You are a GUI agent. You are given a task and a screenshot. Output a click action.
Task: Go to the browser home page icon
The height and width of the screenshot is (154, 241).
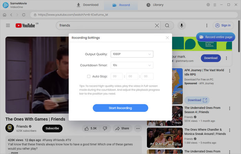coord(4,15)
